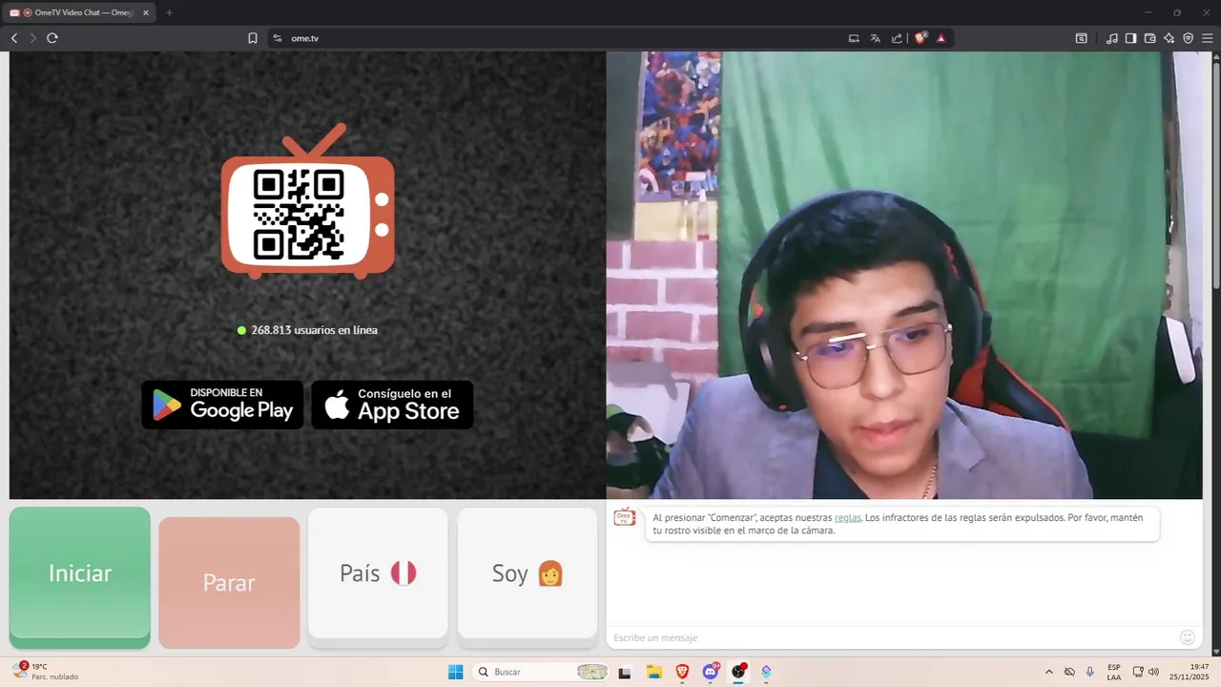Expand the hidden system tray icons
The image size is (1221, 687).
[x=1049, y=672]
